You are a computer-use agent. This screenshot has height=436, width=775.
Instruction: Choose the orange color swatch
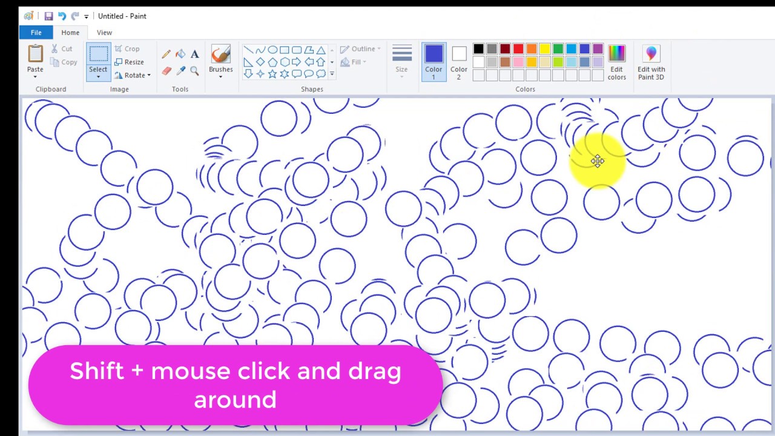point(532,49)
